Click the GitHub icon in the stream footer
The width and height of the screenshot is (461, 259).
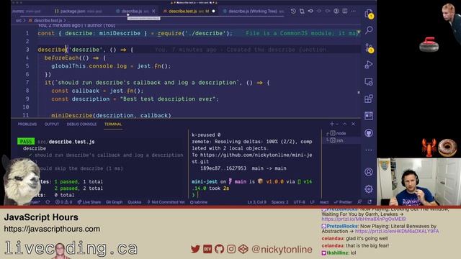pyautogui.click(x=219, y=250)
